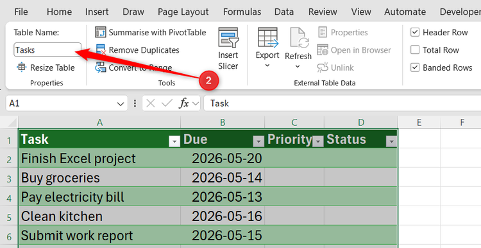The width and height of the screenshot is (481, 248).
Task: Switch to the Draw tab
Action: pos(133,12)
